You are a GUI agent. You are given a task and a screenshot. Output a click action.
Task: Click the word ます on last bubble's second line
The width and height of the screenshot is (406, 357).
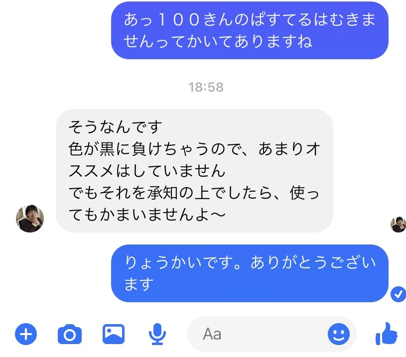pos(139,284)
